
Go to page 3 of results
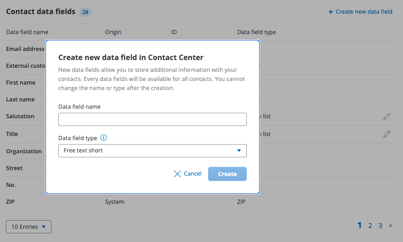coord(380,225)
